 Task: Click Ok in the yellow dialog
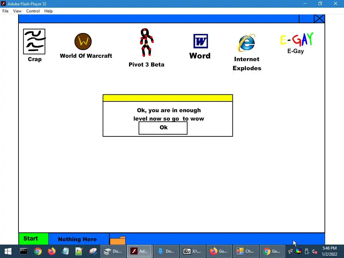pyautogui.click(x=163, y=128)
